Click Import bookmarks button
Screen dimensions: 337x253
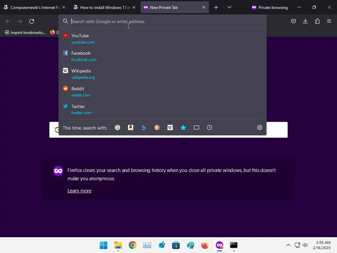(25, 32)
